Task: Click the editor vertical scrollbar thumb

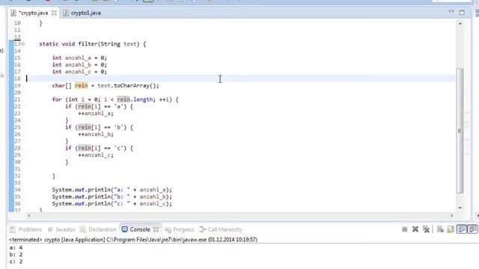Action: coord(460,131)
